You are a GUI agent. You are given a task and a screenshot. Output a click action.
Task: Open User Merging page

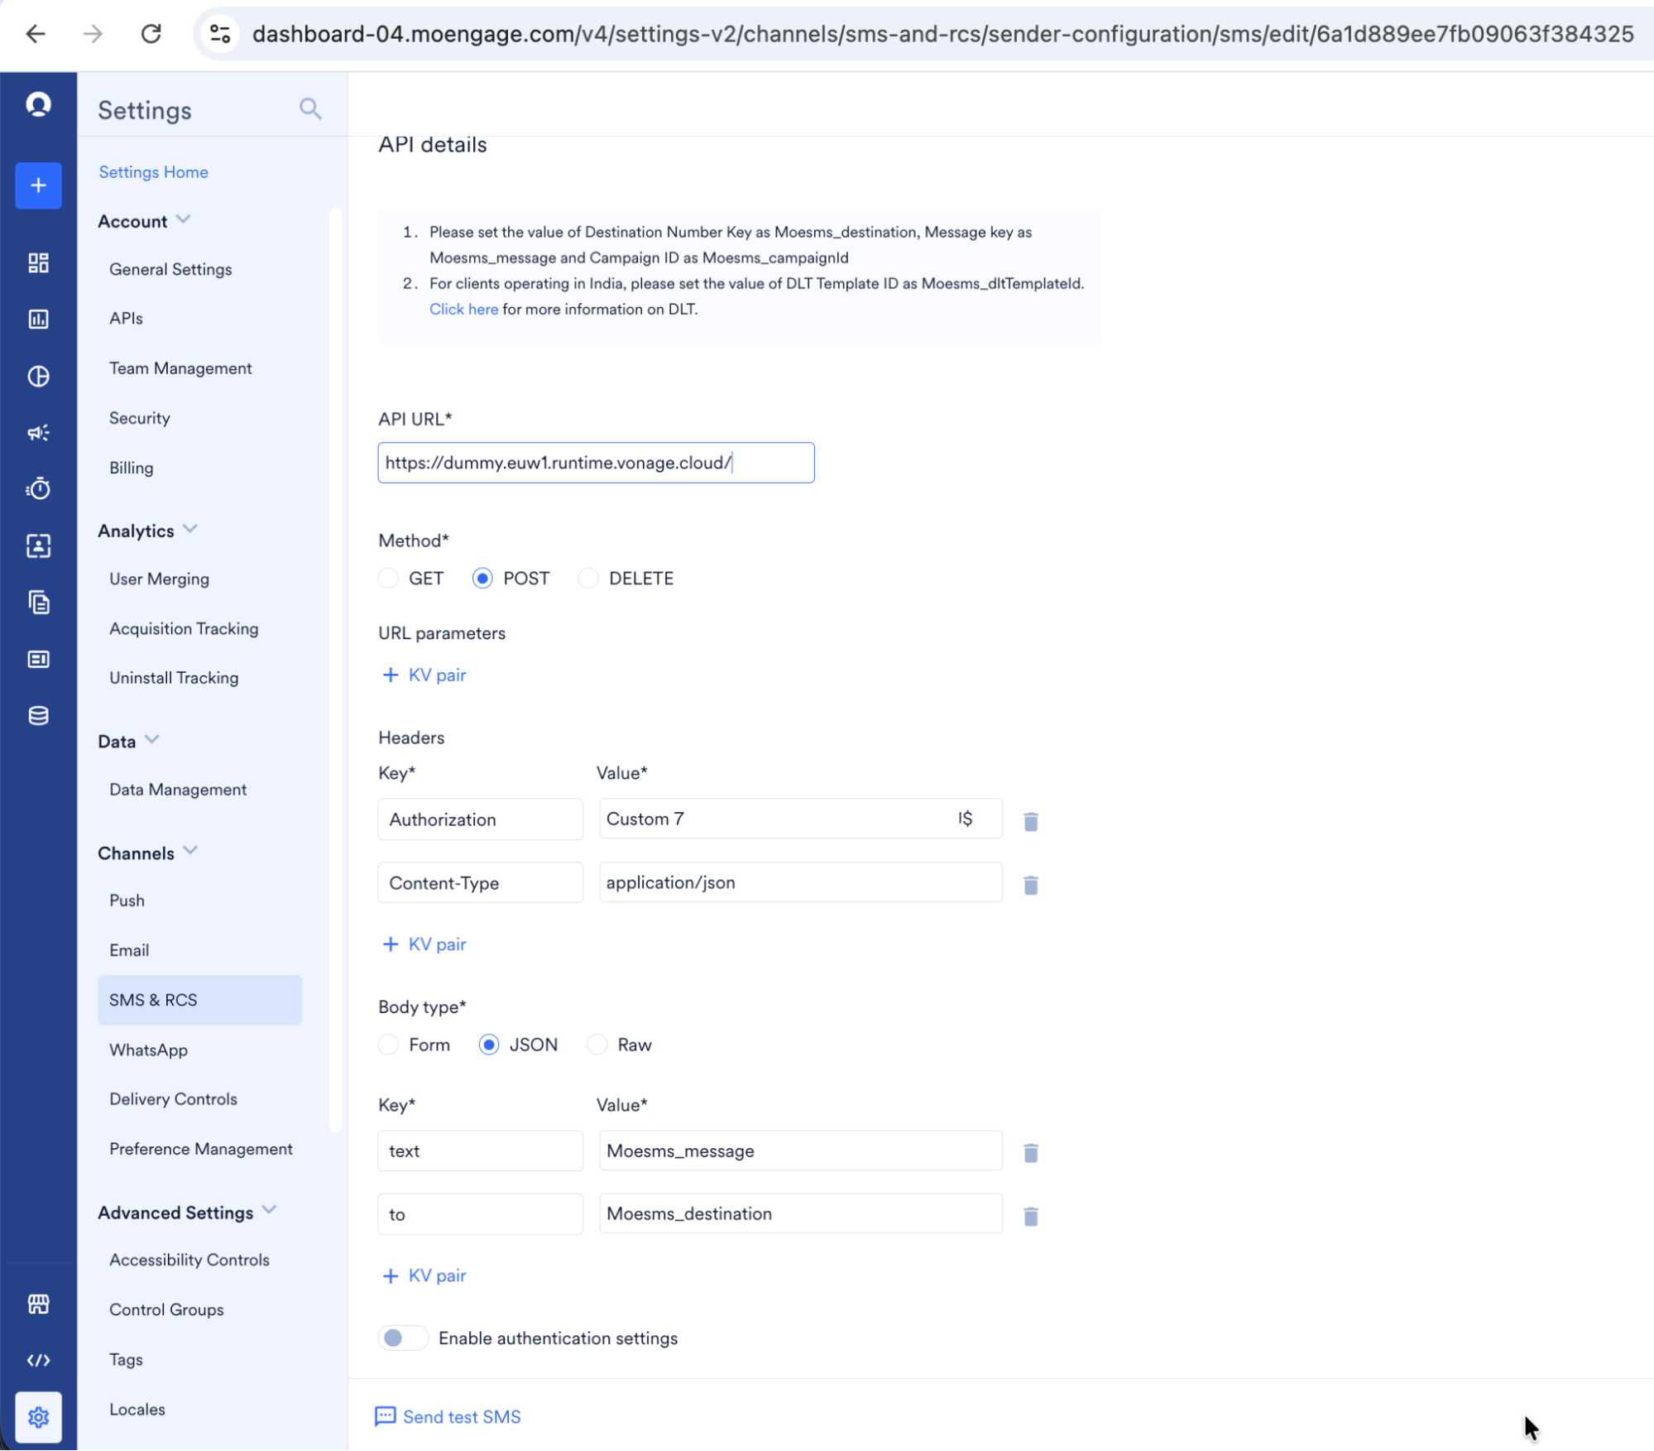pos(159,579)
